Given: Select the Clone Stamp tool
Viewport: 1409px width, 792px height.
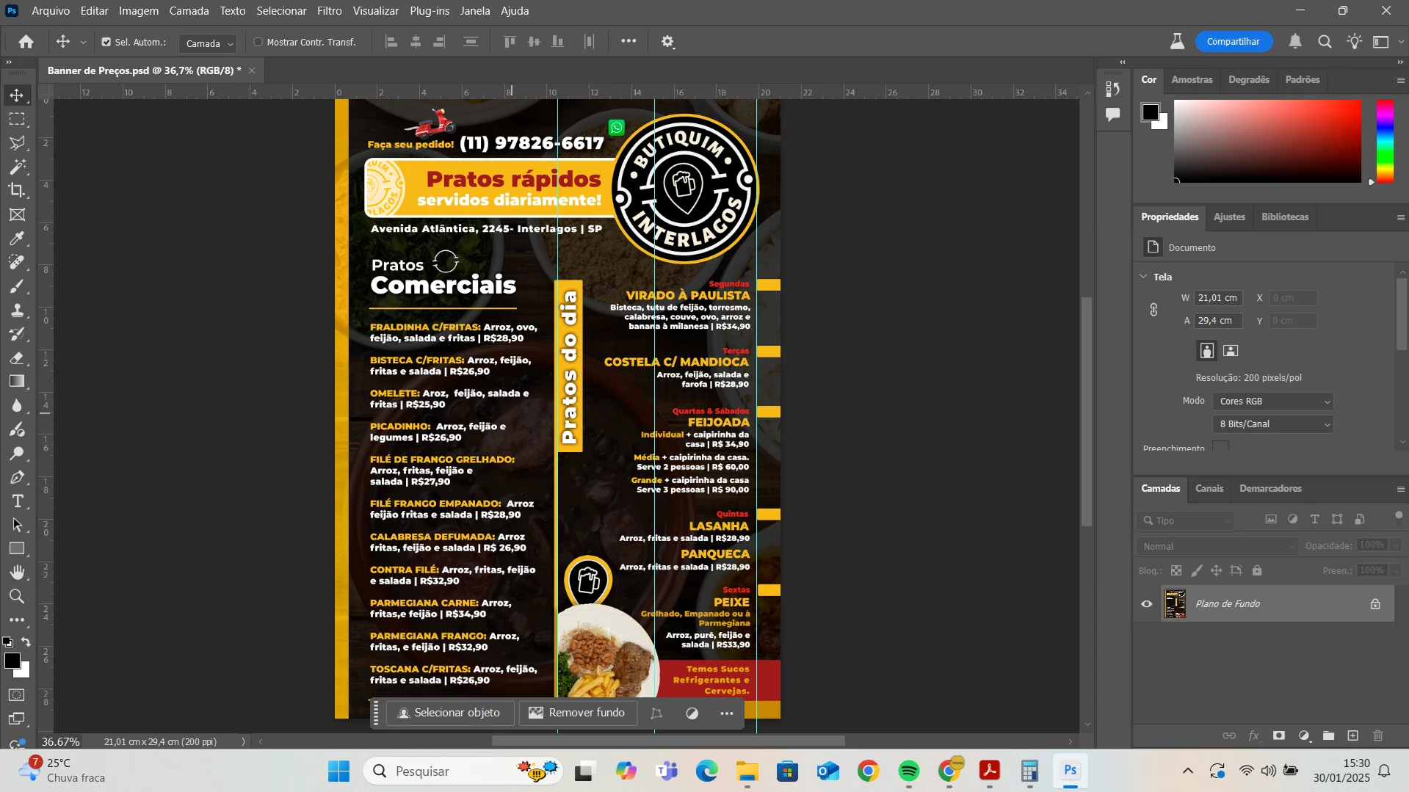Looking at the screenshot, I should (17, 310).
